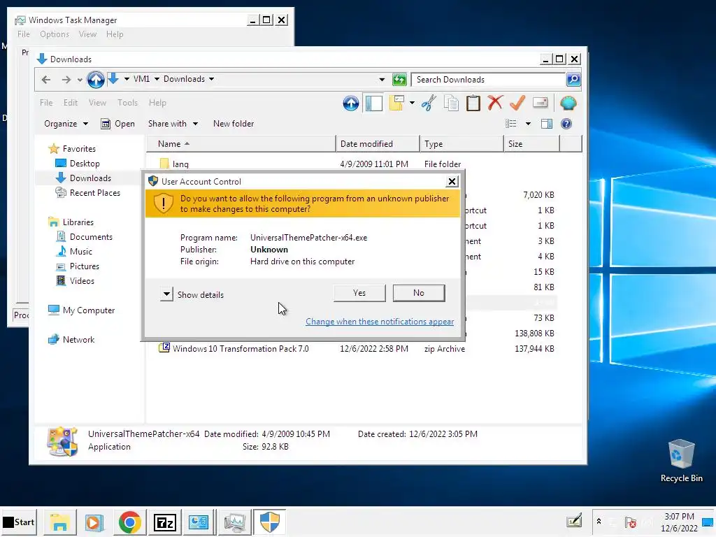The height and width of the screenshot is (537, 716).
Task: Click No in User Account Control
Action: 419,293
